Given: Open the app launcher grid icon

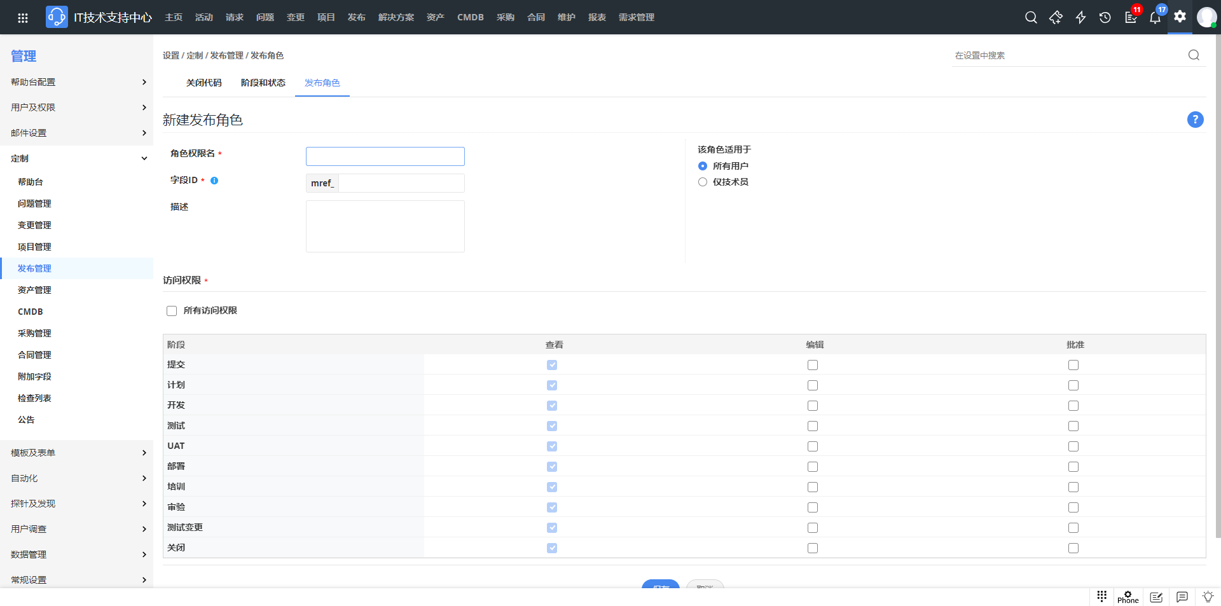Looking at the screenshot, I should pyautogui.click(x=23, y=18).
